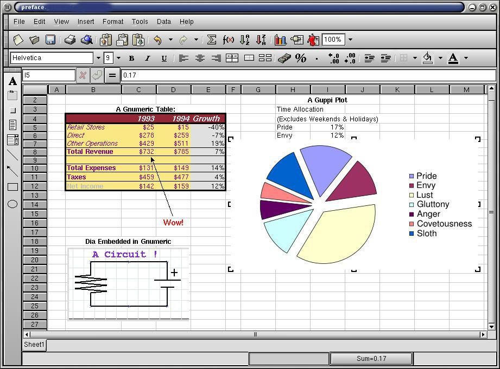Apply currency money format
Screen dimensions: 500x369
[x=284, y=59]
